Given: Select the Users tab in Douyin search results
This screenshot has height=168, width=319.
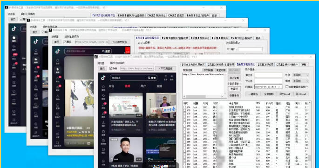Looking at the screenshot, I should [143, 86].
